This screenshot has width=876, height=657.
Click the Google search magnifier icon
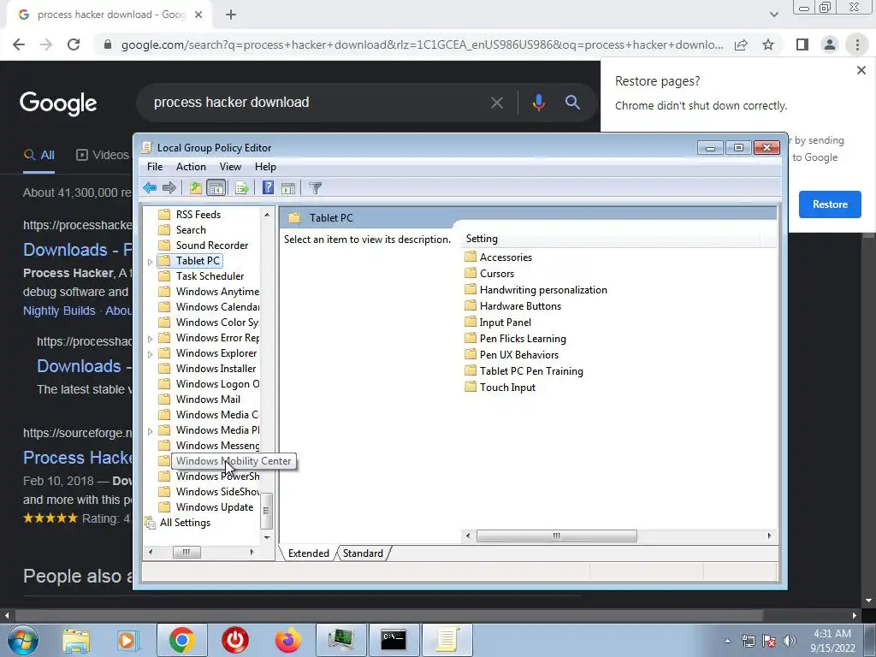572,103
